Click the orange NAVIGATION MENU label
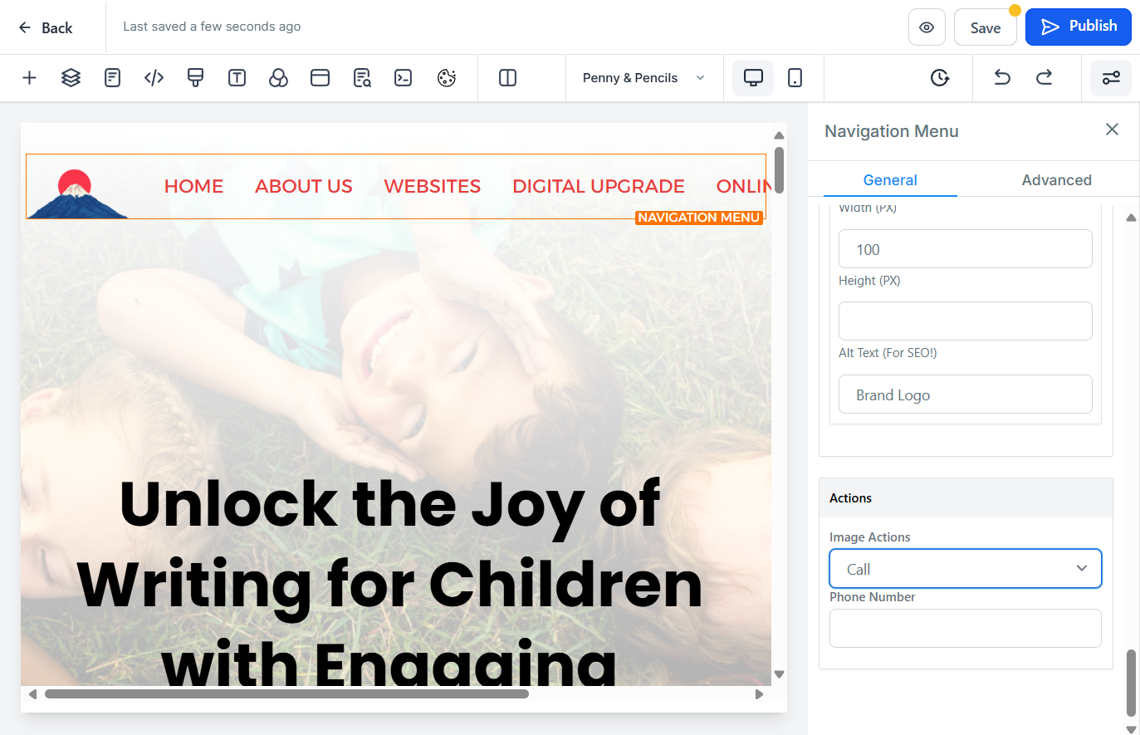Viewport: 1140px width, 735px height. (699, 218)
